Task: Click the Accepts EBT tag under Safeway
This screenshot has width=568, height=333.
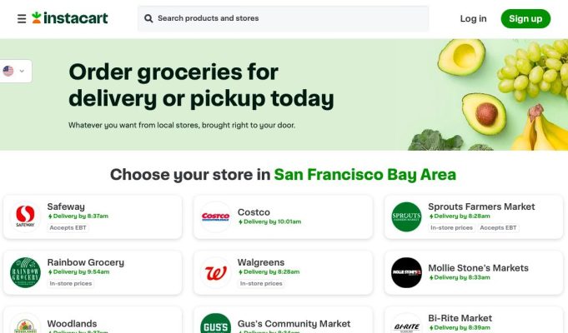Action: click(x=68, y=228)
